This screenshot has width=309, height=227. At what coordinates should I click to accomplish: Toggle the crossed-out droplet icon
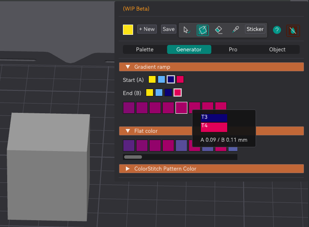(293, 31)
